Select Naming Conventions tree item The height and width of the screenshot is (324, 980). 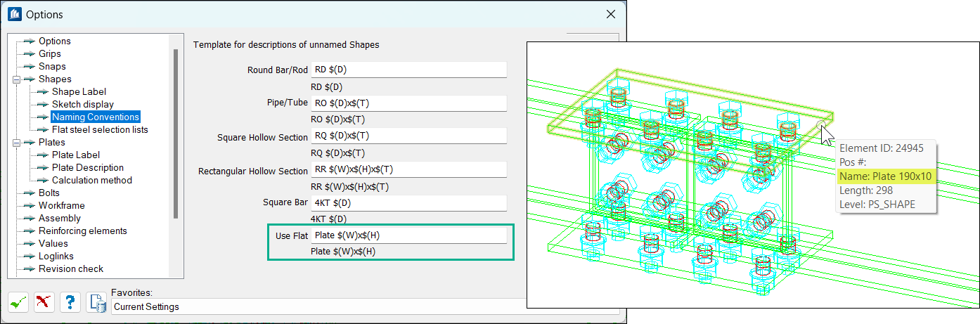click(96, 117)
